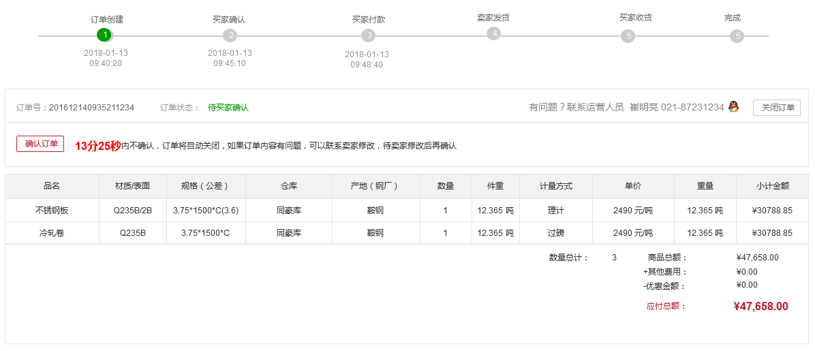Click the 买家收货 step circle
The image size is (815, 351).
click(628, 36)
